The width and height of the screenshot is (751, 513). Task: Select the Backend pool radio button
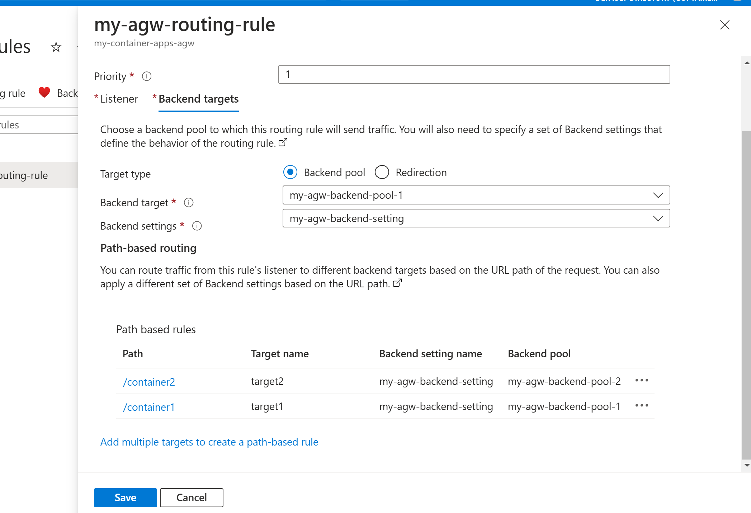(x=291, y=172)
